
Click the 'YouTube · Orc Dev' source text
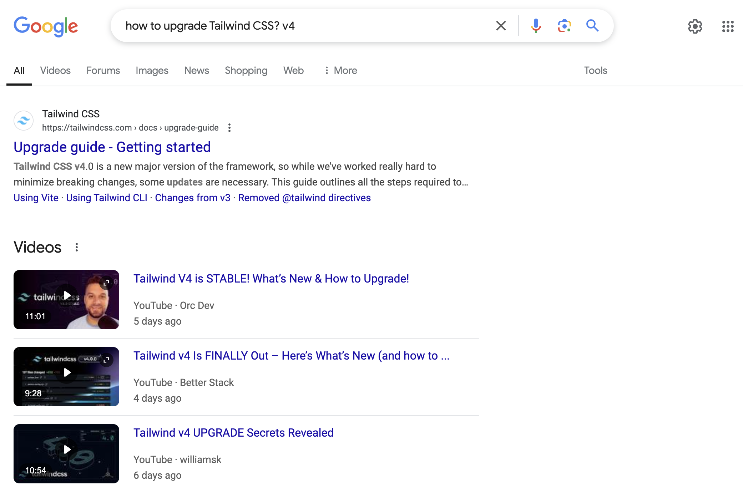click(x=174, y=305)
